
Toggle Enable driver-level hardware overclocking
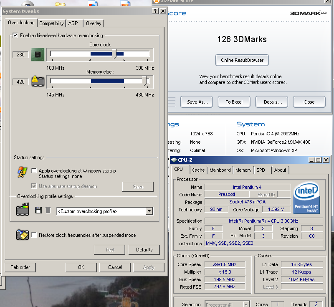[15, 35]
